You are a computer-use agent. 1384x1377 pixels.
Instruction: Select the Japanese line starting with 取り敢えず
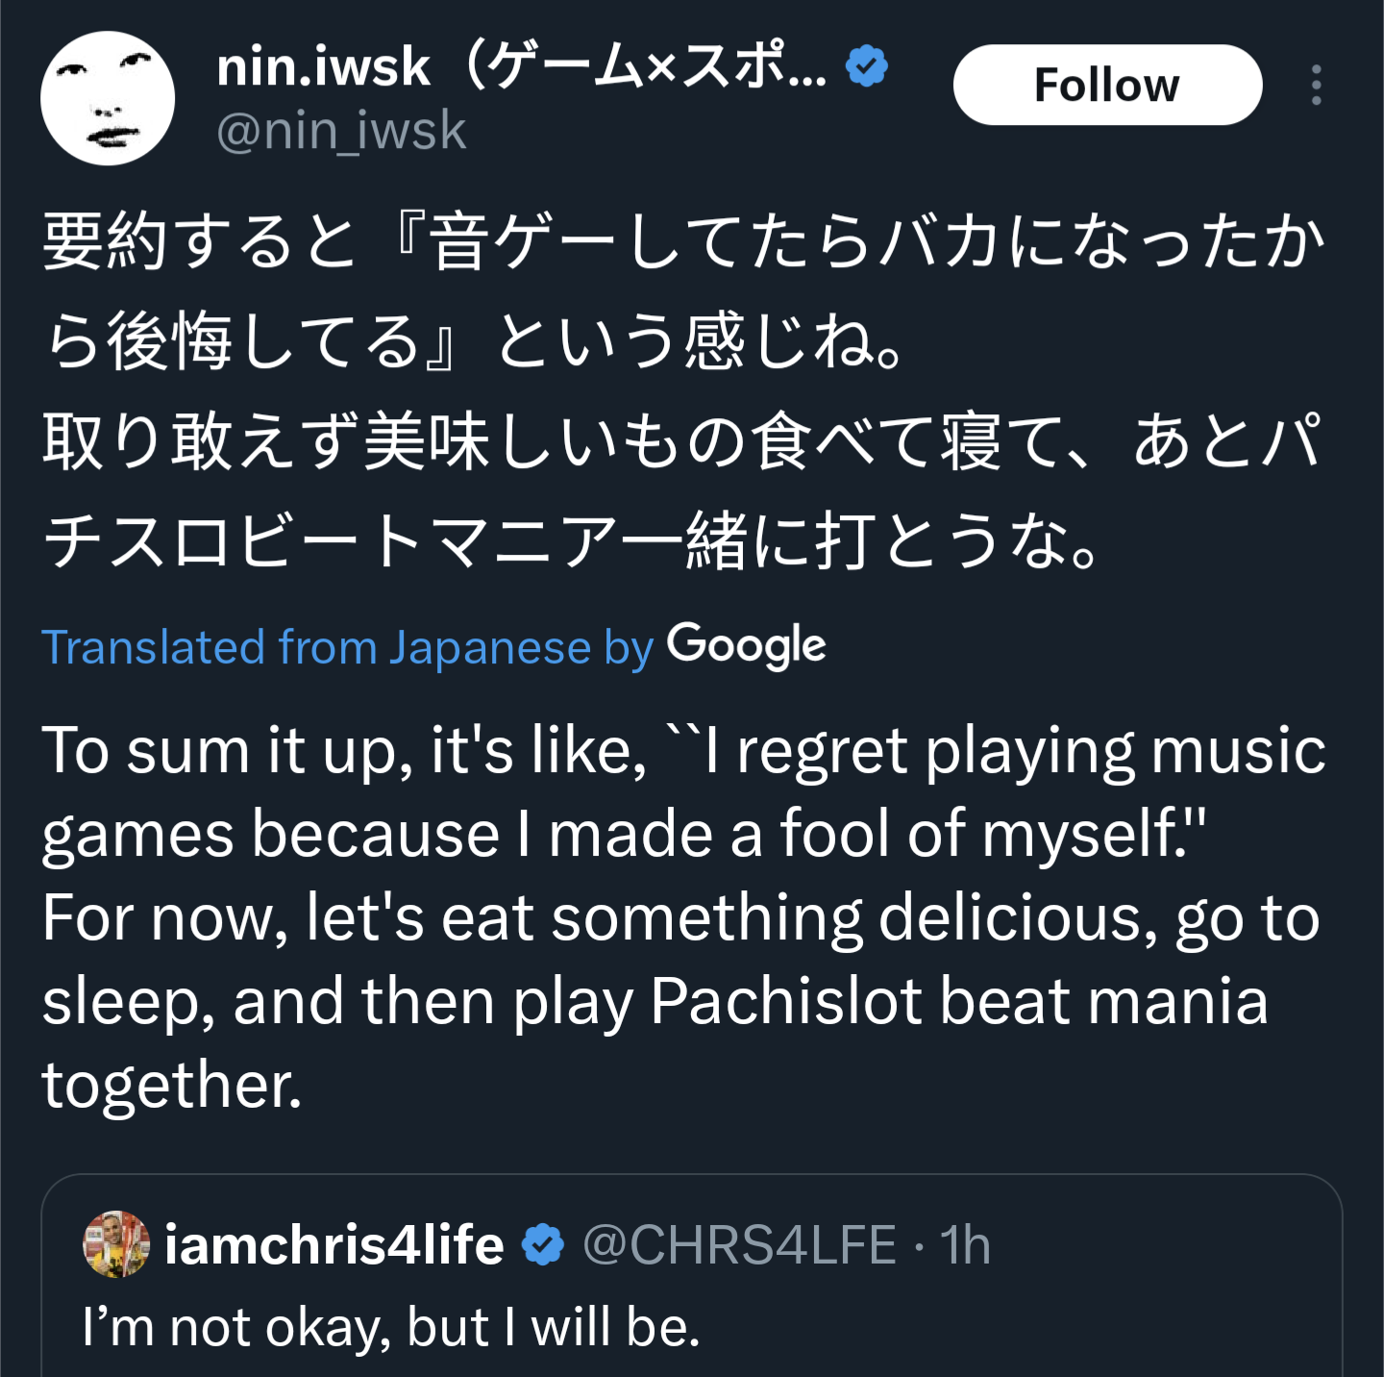683,491
